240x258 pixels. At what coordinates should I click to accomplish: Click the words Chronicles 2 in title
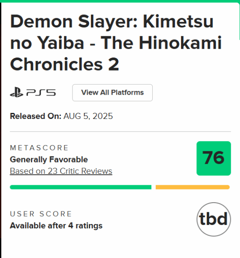point(65,64)
